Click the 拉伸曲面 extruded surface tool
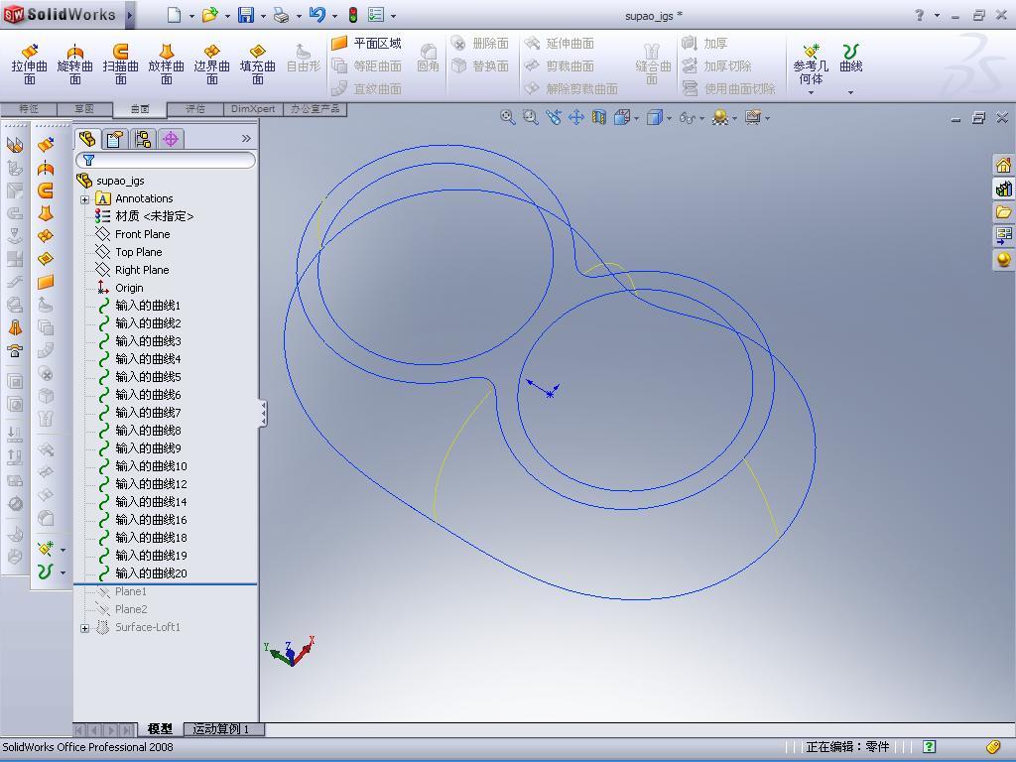This screenshot has height=762, width=1016. (29, 63)
